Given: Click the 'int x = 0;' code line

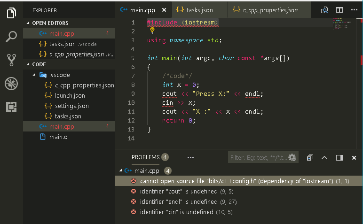Looking at the screenshot, I should pyautogui.click(x=181, y=85).
